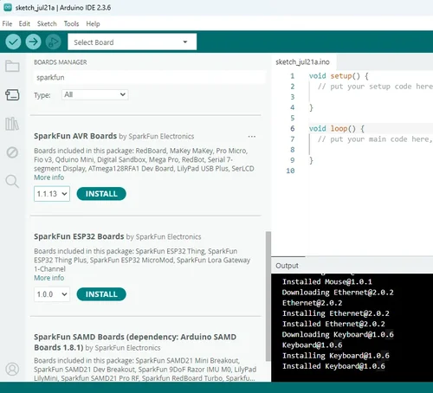Click 'Installed Keyboard@1.0.6' output line
The height and width of the screenshot is (393, 433).
(333, 366)
